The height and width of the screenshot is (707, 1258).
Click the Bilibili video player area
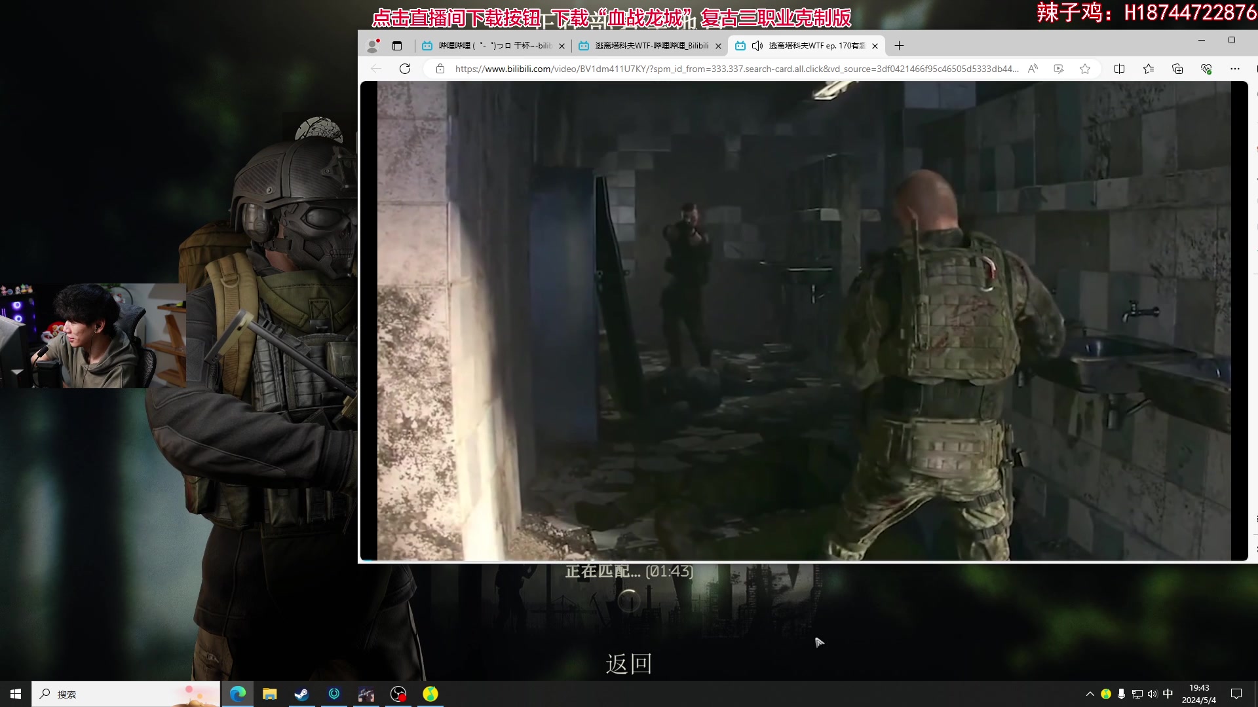(804, 321)
